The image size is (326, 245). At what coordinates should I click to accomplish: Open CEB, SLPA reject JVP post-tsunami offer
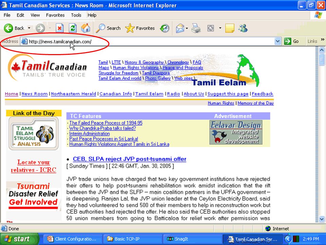click(x=129, y=159)
